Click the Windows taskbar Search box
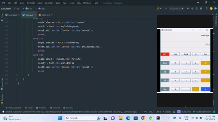The height and width of the screenshot is (122, 218). click(x=83, y=118)
